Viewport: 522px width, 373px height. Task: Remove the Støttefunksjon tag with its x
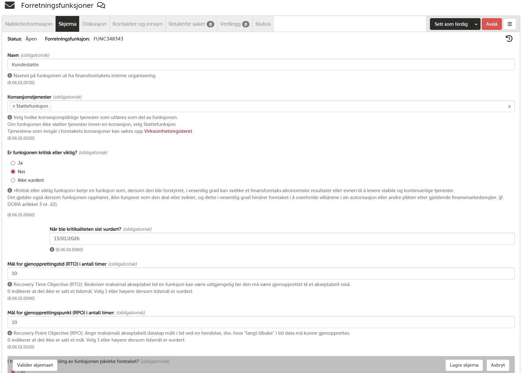[14, 106]
